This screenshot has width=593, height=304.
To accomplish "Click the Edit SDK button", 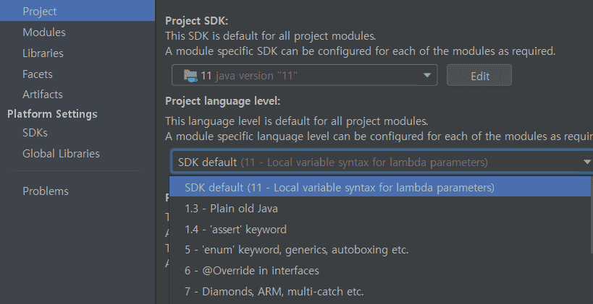I will coord(479,75).
